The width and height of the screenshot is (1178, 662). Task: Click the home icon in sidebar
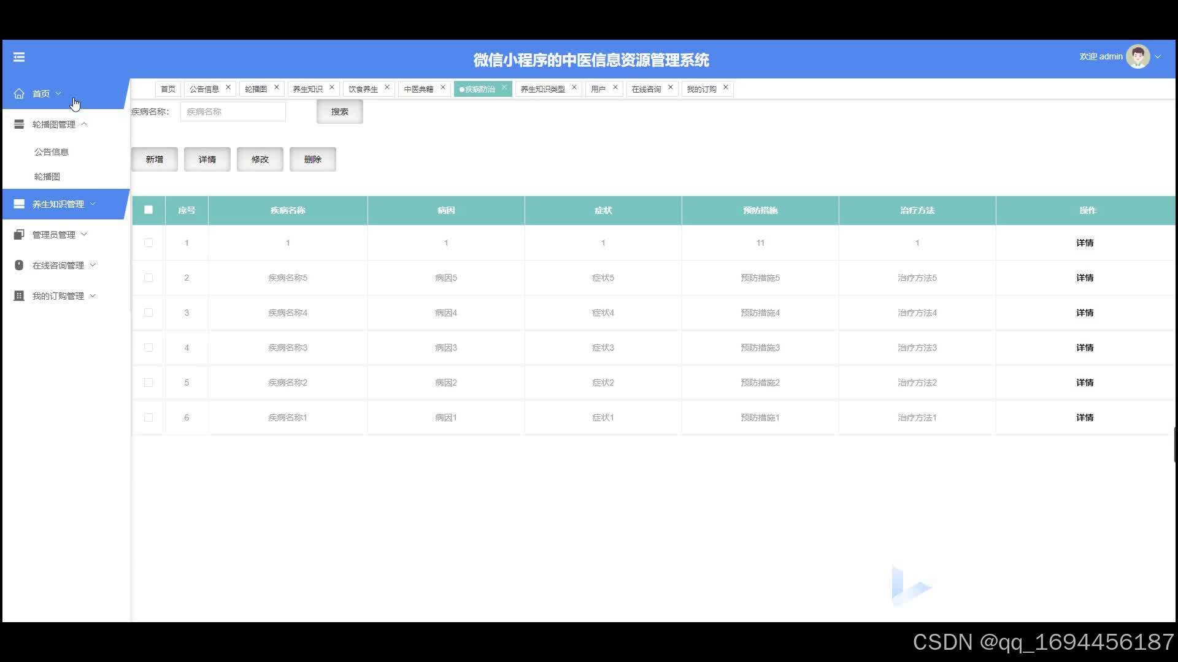(19, 94)
